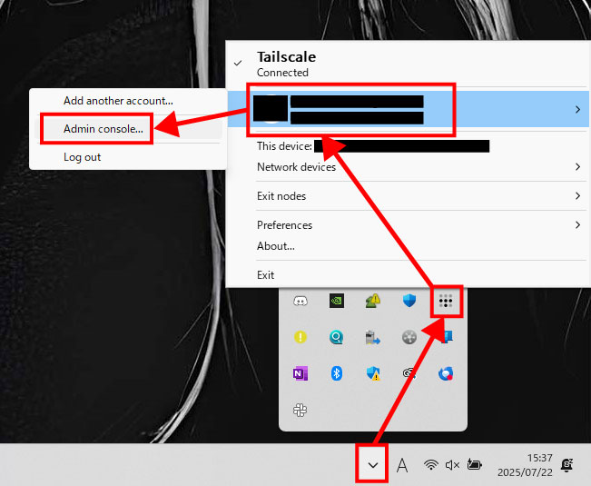Open the blue Windows Security shield icon
591x486 pixels.
pos(409,301)
